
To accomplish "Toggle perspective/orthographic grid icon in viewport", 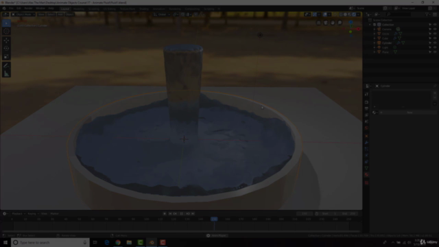I will point(318,23).
